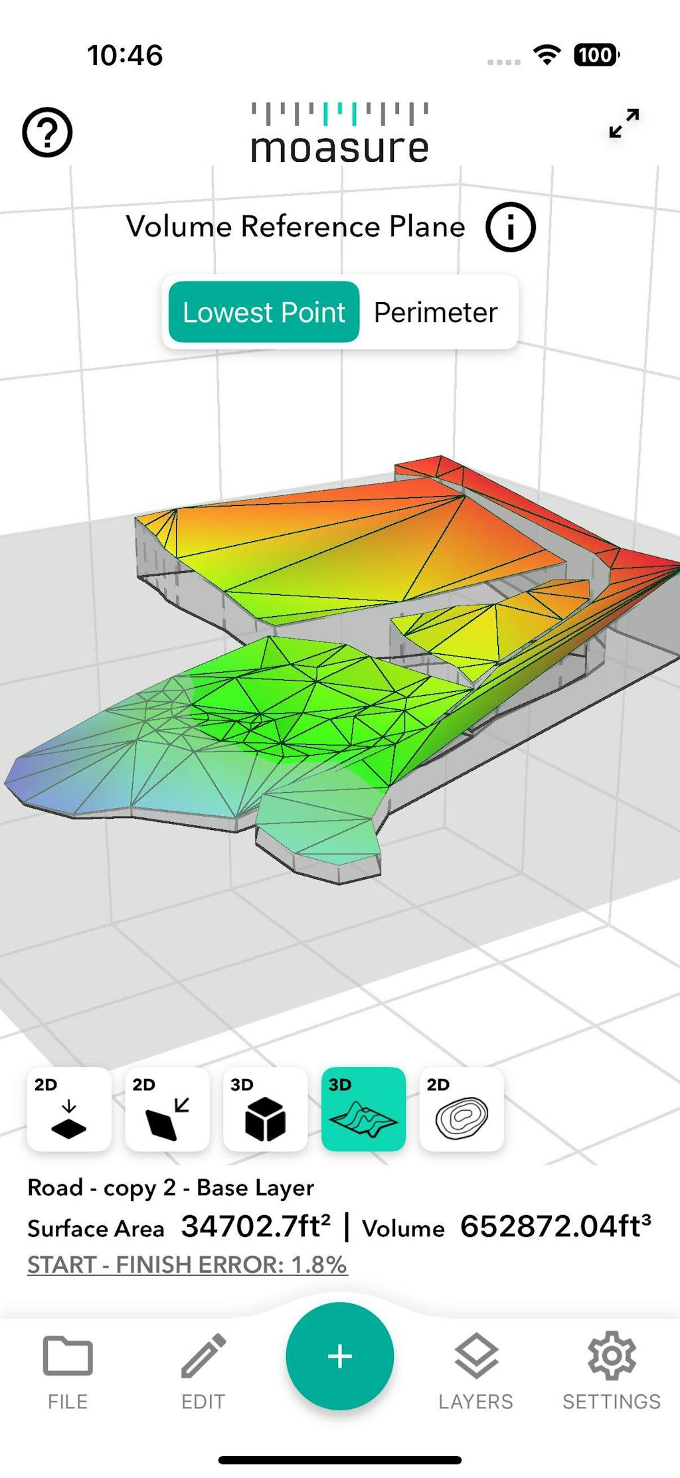Tap the moasure logo
Viewport: 680px width, 1478px height.
click(x=339, y=133)
